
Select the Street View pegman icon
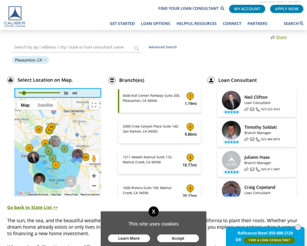click(94, 159)
